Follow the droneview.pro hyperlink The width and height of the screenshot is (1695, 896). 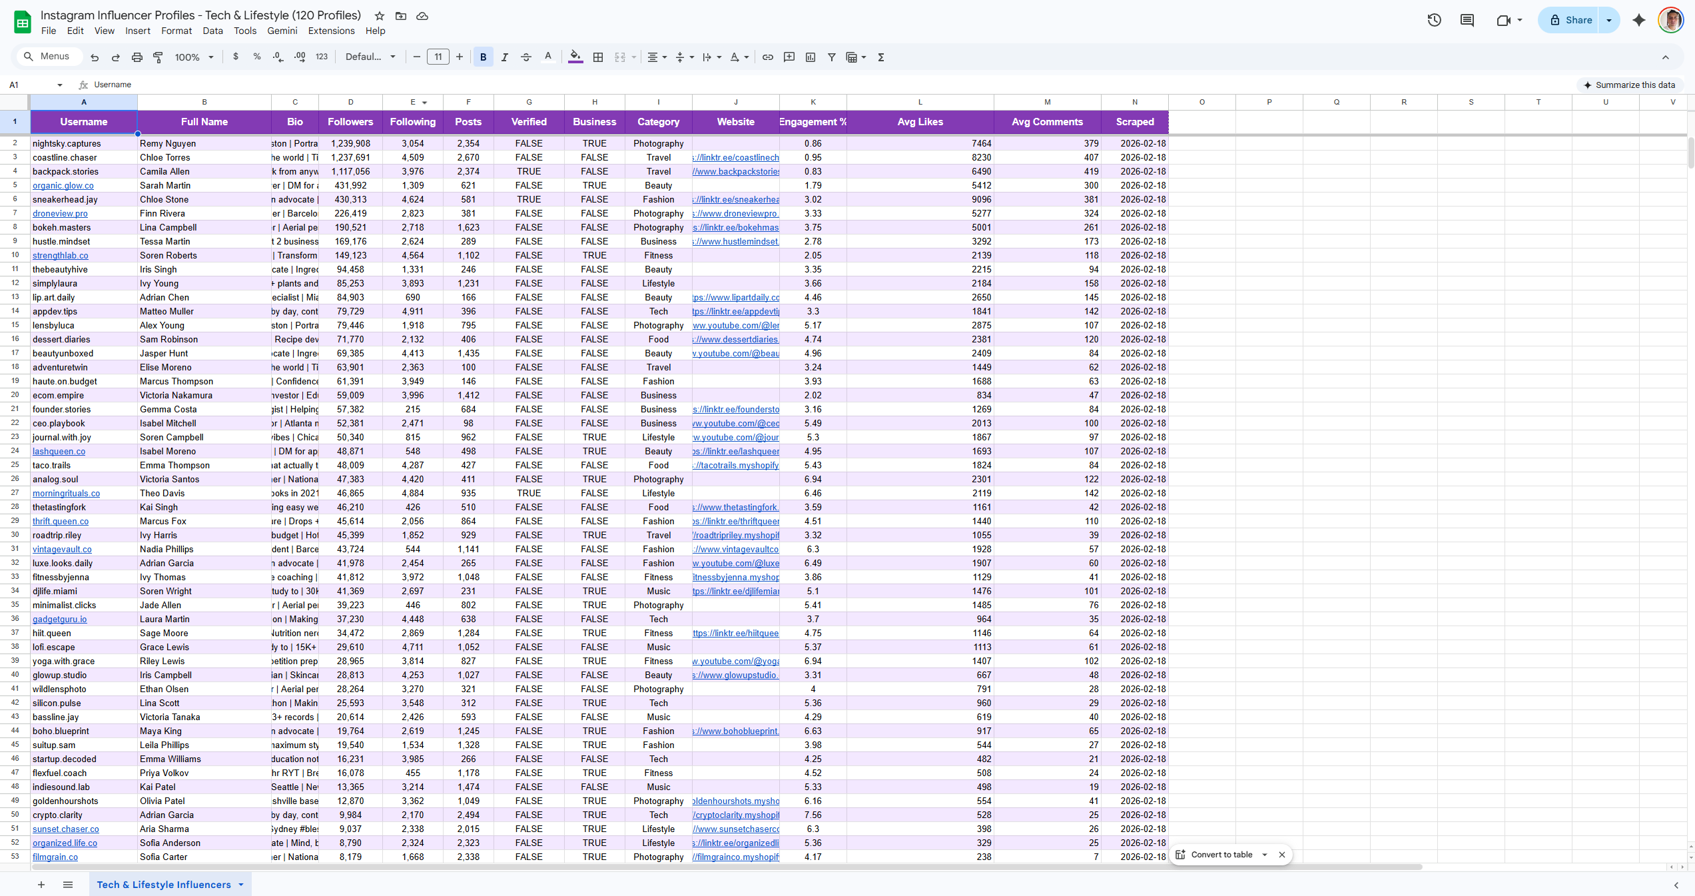tap(60, 213)
